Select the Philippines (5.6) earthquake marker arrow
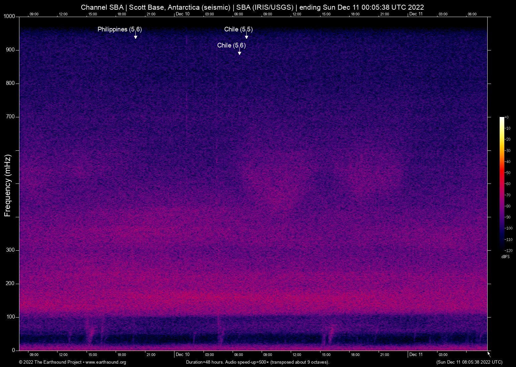Viewport: 516px width, 367px height. (135, 35)
